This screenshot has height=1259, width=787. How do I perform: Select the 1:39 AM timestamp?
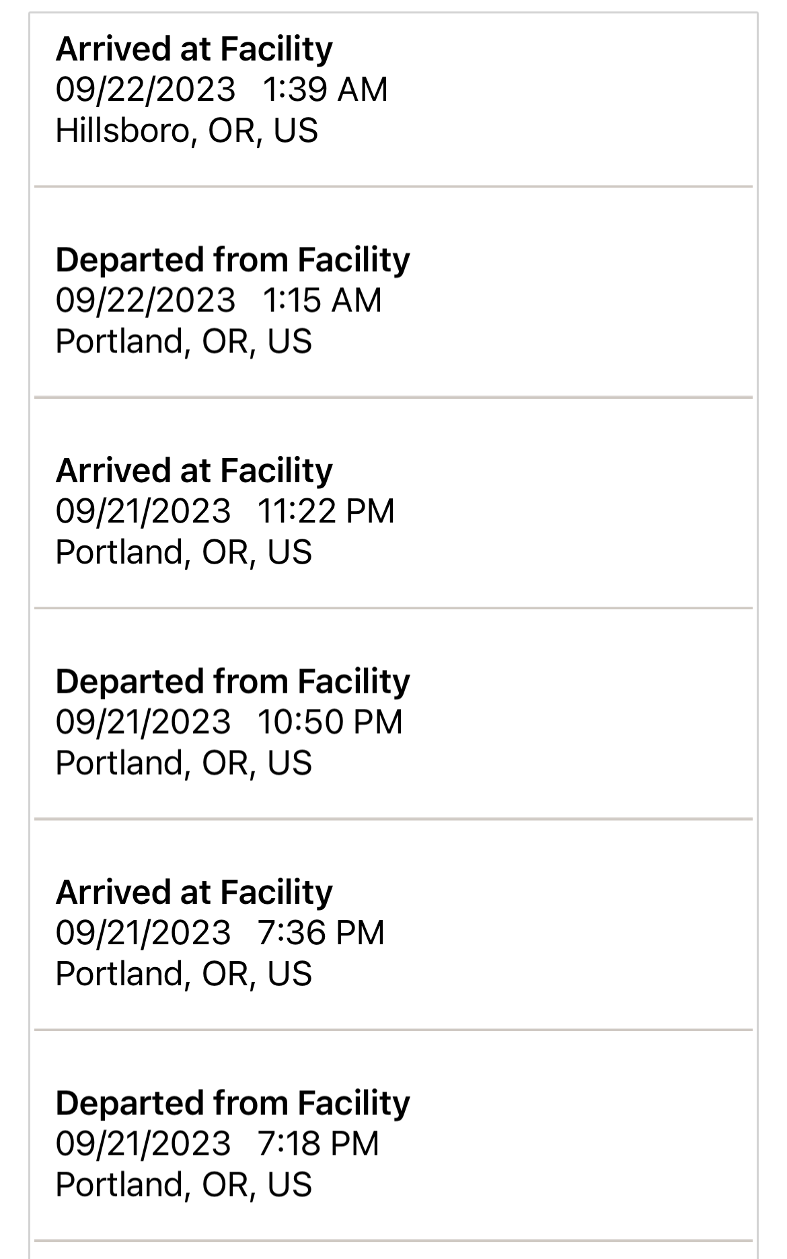(326, 89)
